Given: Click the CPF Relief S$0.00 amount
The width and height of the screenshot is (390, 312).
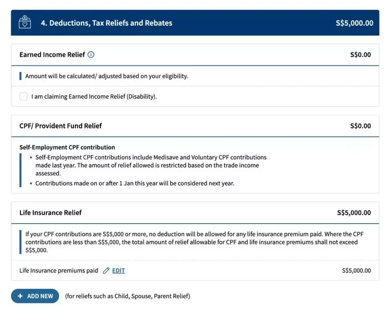Looking at the screenshot, I should tap(360, 126).
